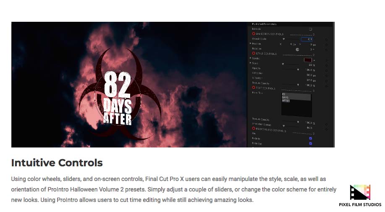Click the Published Parameters header
The image size is (385, 212).
pyautogui.click(x=264, y=24)
